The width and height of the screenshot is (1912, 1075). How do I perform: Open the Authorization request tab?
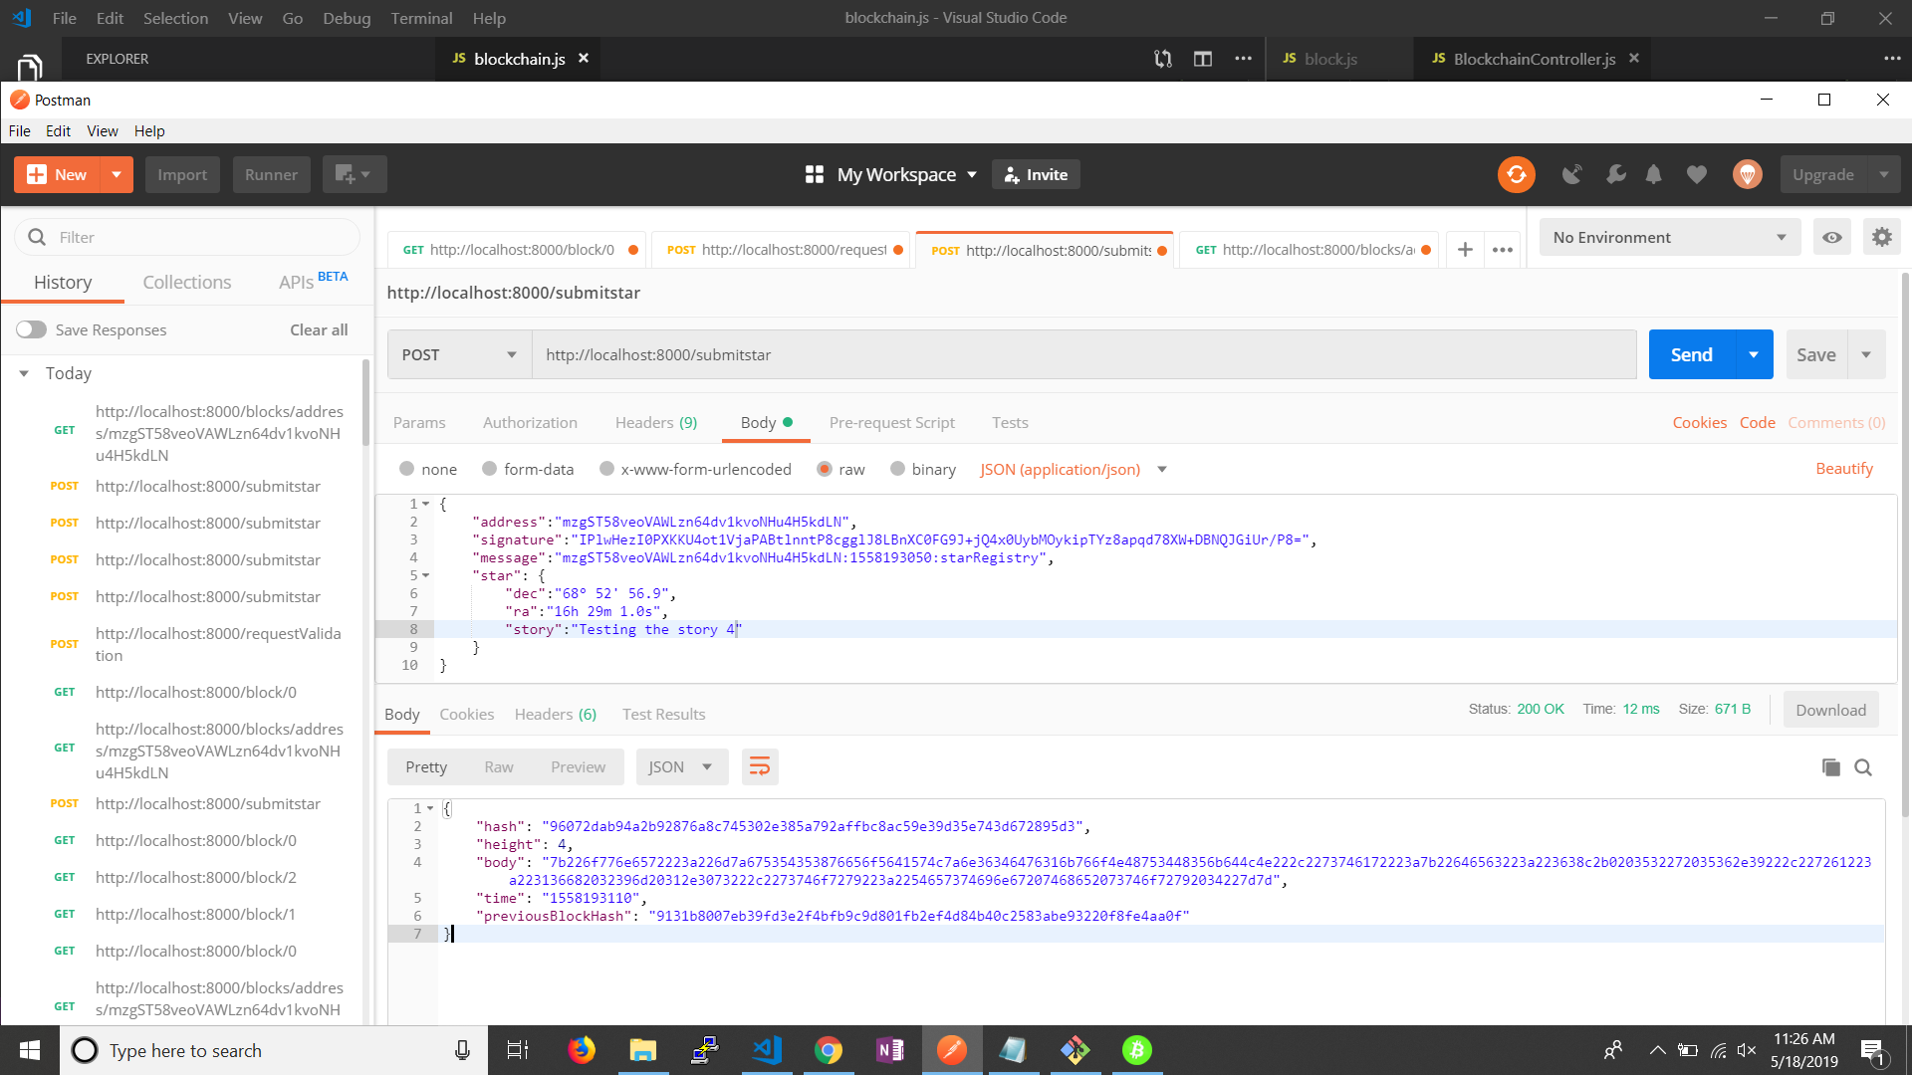[530, 422]
